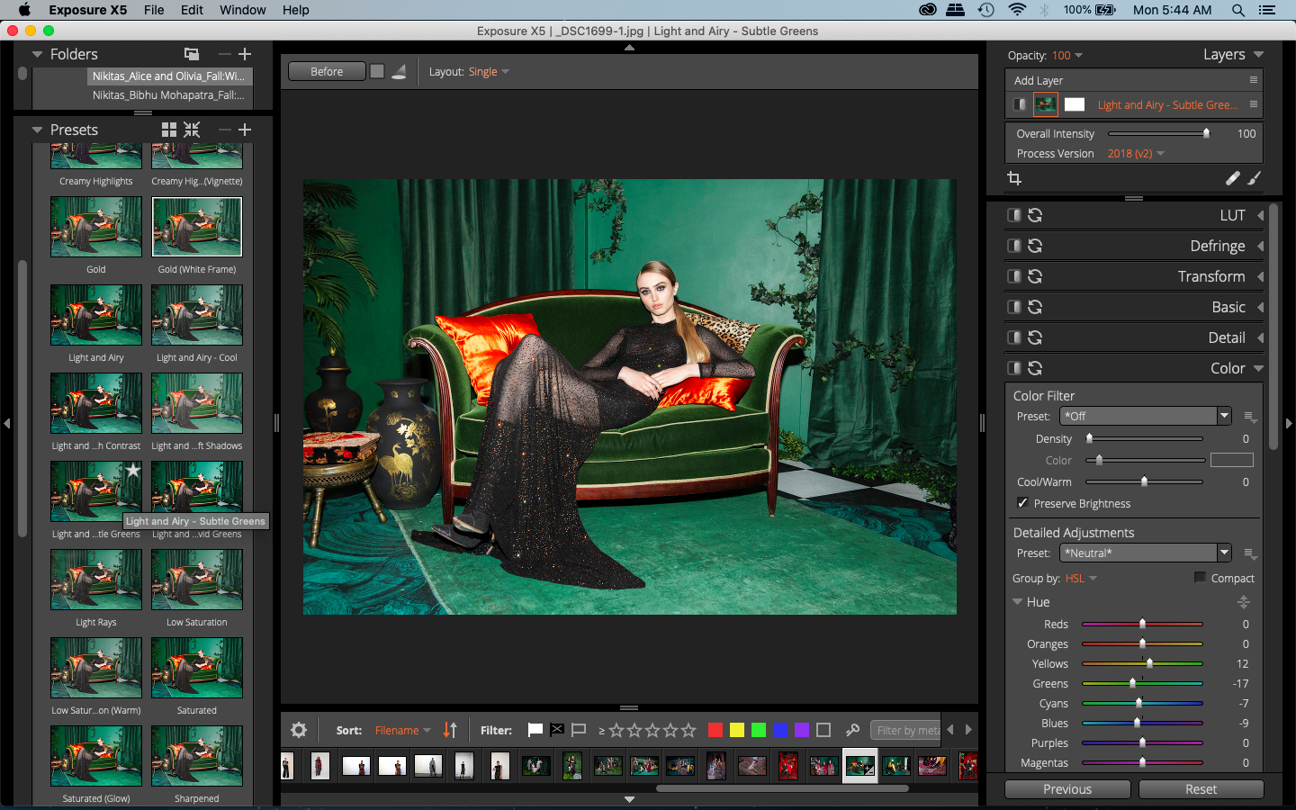Open the Edit menu
Viewport: 1296px width, 810px height.
point(192,10)
